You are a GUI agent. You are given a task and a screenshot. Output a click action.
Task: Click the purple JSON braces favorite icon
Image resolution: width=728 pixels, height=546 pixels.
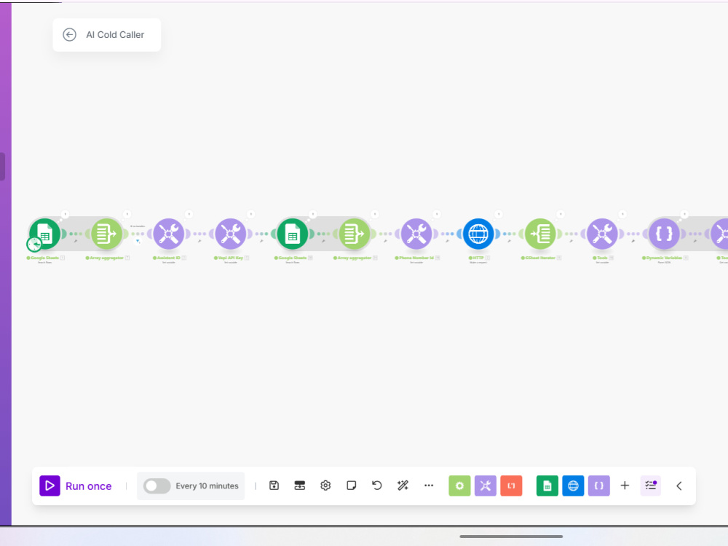[x=599, y=486]
